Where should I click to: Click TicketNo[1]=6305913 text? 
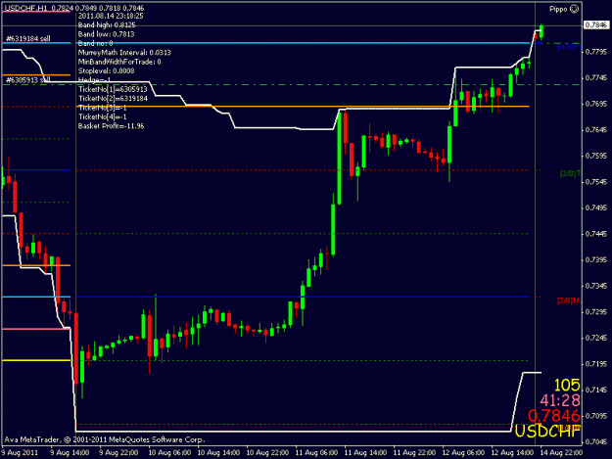point(114,89)
